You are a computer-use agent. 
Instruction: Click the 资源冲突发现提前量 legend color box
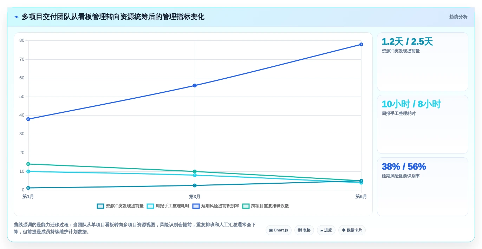pyautogui.click(x=100, y=206)
